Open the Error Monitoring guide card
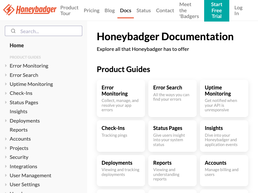The height and width of the screenshot is (193, 258). [x=121, y=98]
